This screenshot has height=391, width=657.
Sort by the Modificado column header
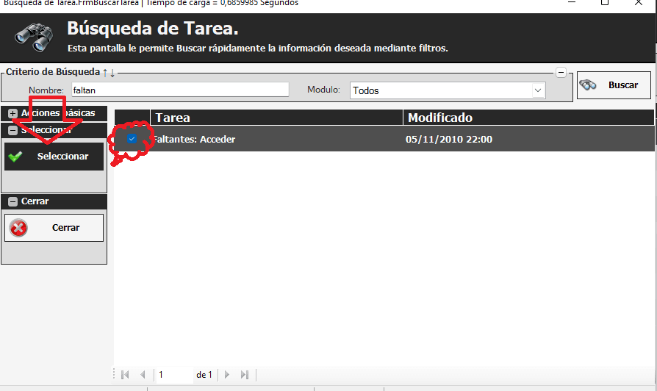click(x=528, y=118)
